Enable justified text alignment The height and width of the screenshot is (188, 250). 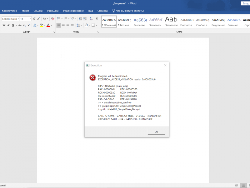(72, 25)
